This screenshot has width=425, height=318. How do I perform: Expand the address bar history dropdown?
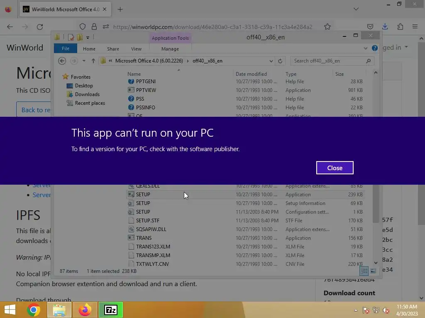click(x=271, y=61)
